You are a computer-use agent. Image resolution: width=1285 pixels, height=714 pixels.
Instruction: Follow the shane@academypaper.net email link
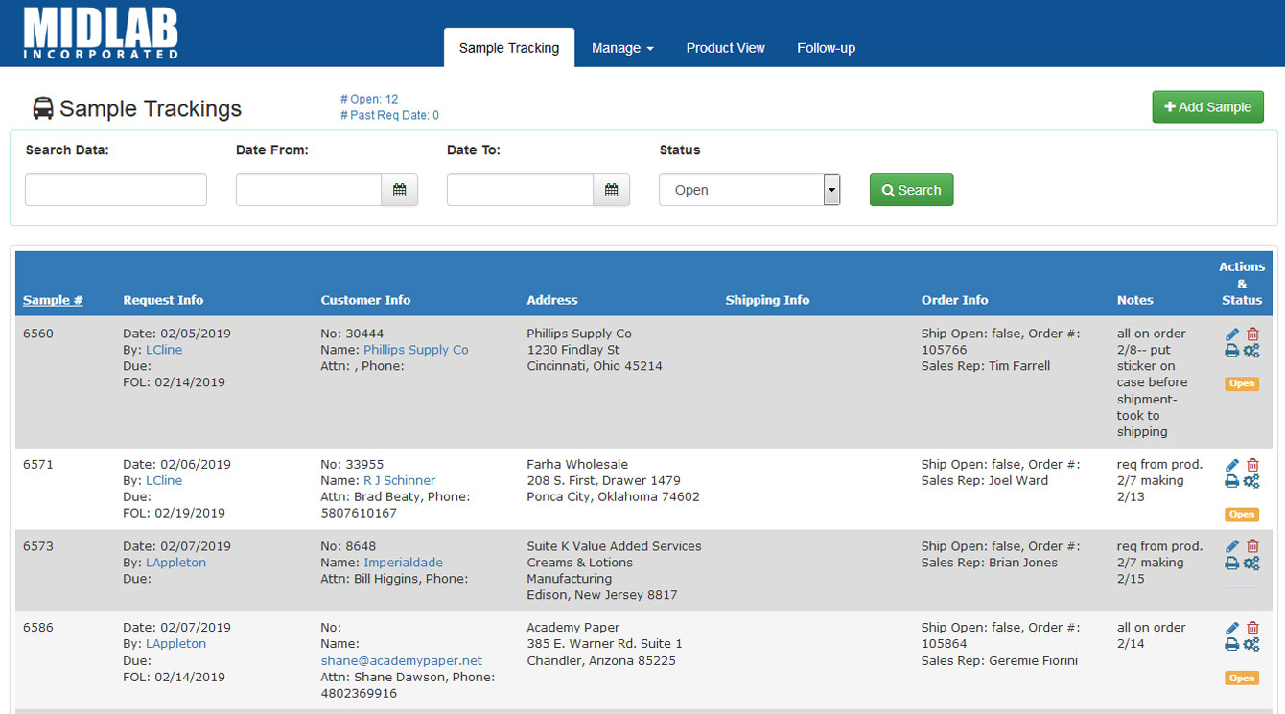(x=401, y=660)
